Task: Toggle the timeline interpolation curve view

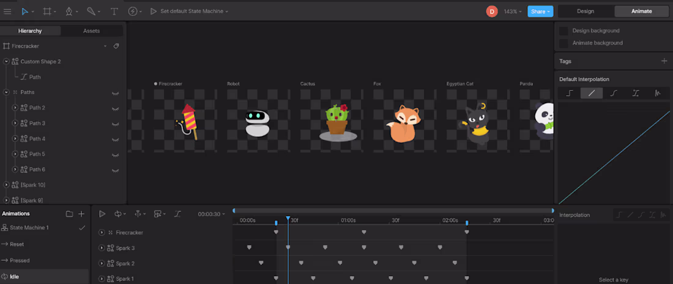Action: point(177,214)
